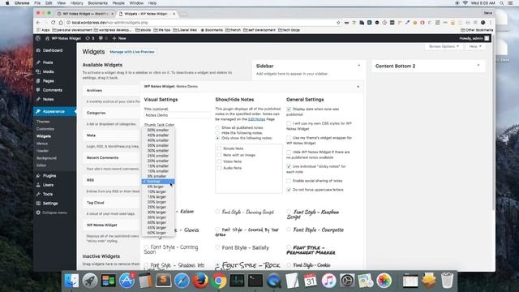Collapse the WP Notes Widget panel arrow
519x292 pixels.
358,87
